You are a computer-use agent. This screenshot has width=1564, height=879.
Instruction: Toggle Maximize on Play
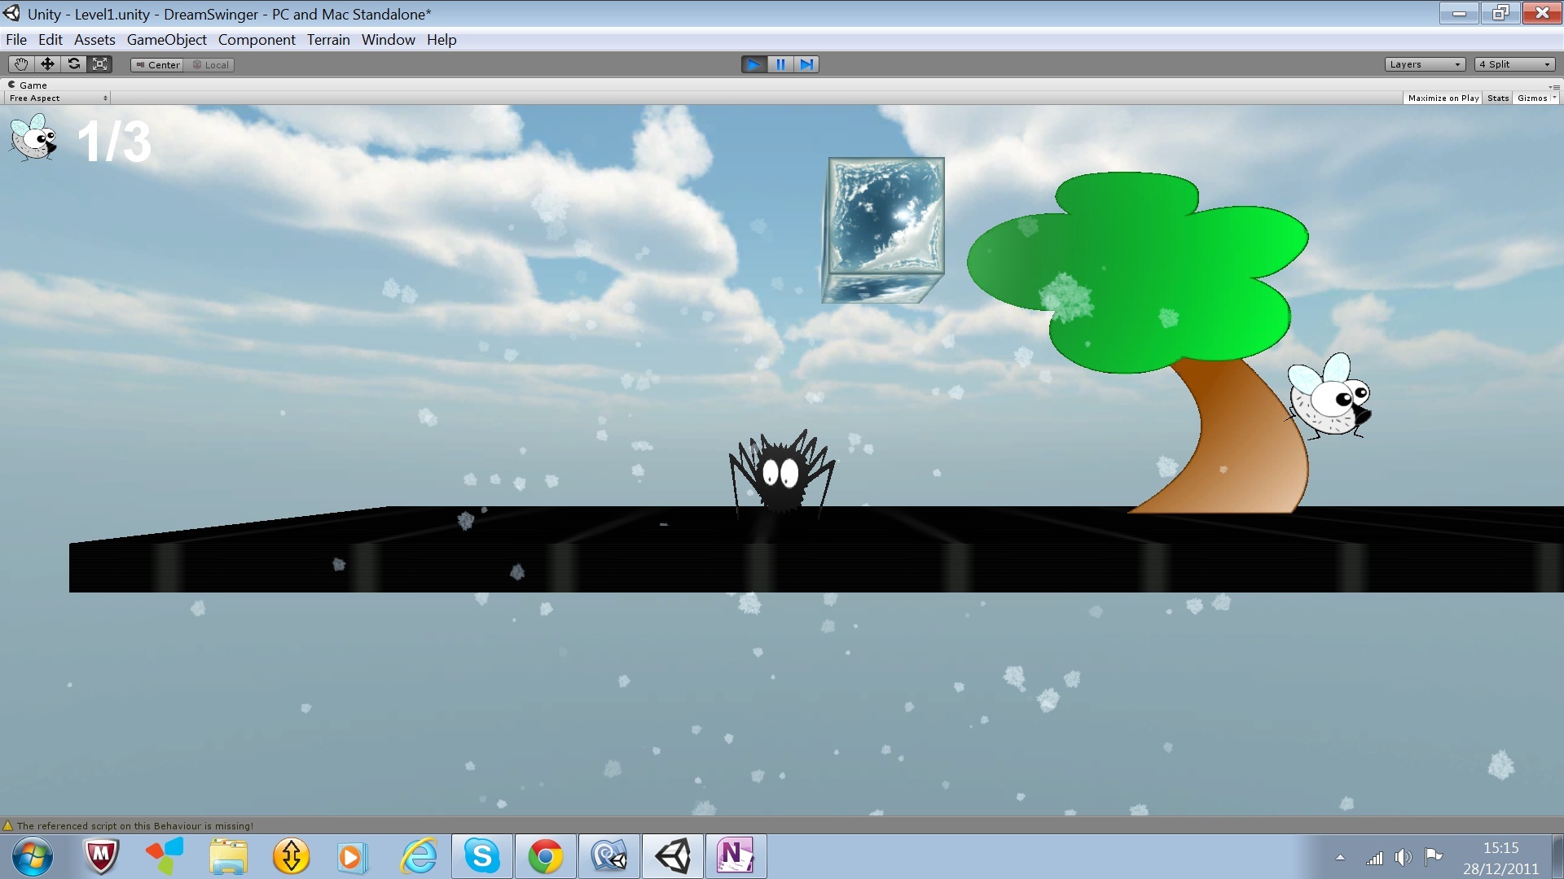tap(1443, 98)
